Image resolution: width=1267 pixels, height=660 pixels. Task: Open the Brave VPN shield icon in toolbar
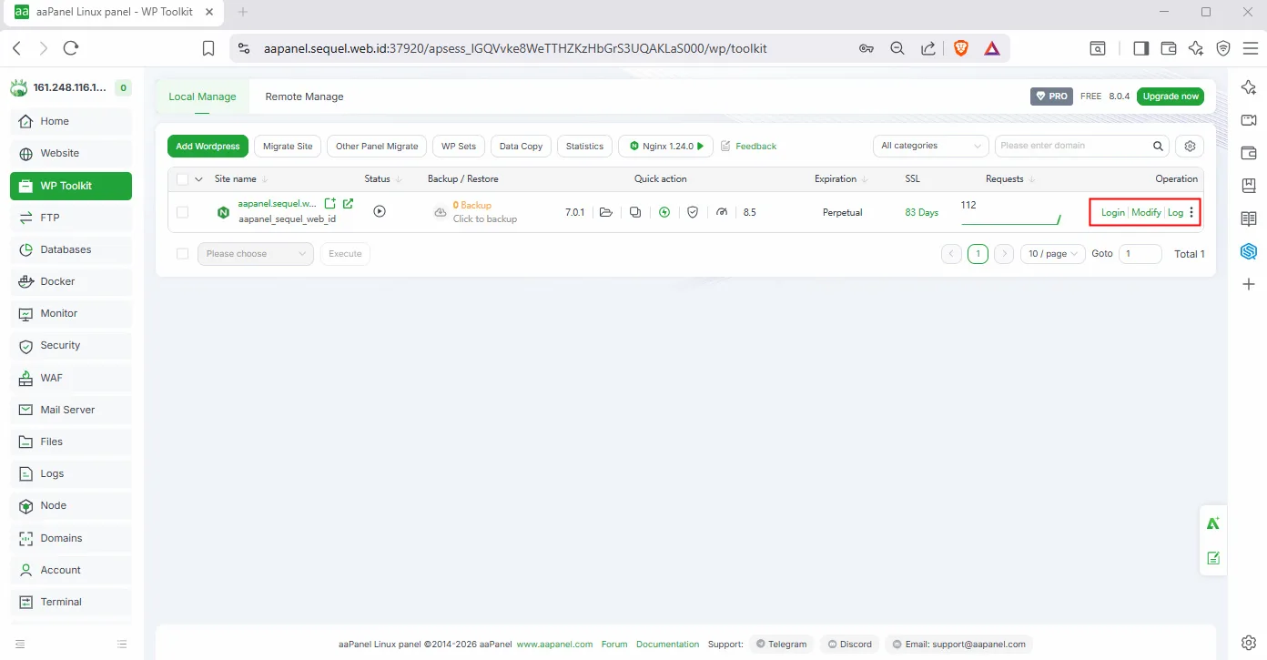click(x=1223, y=48)
